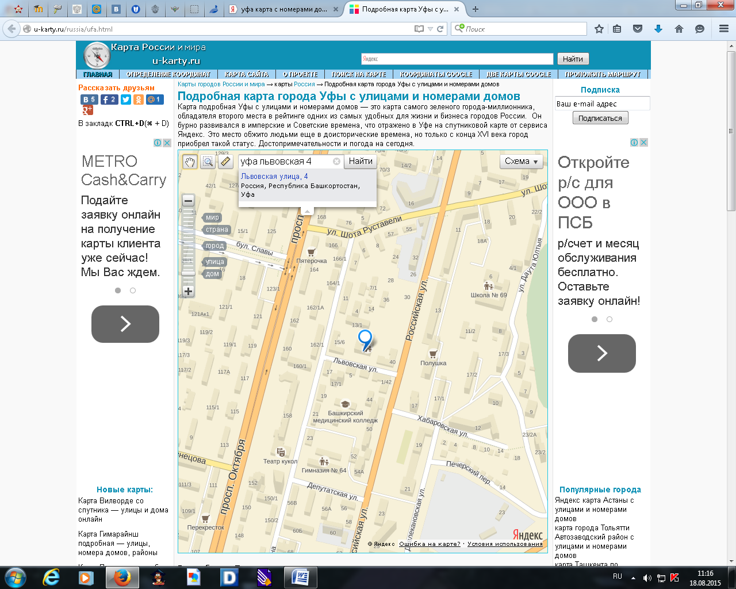Select the hand pan tool on the map
The height and width of the screenshot is (589, 736).
(x=190, y=162)
